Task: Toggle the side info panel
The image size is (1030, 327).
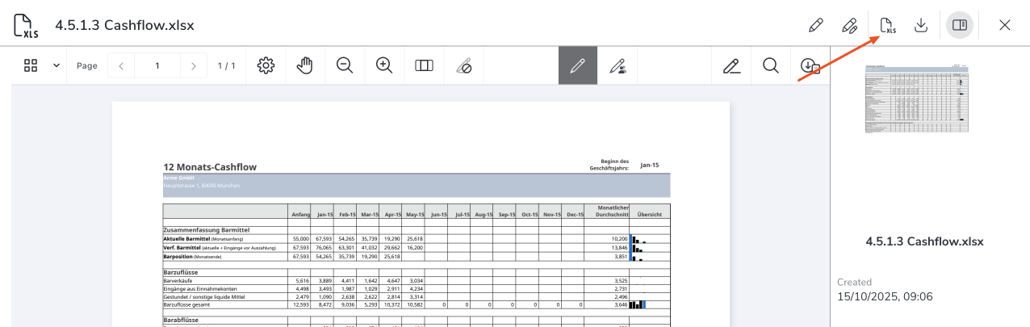Action: point(960,25)
